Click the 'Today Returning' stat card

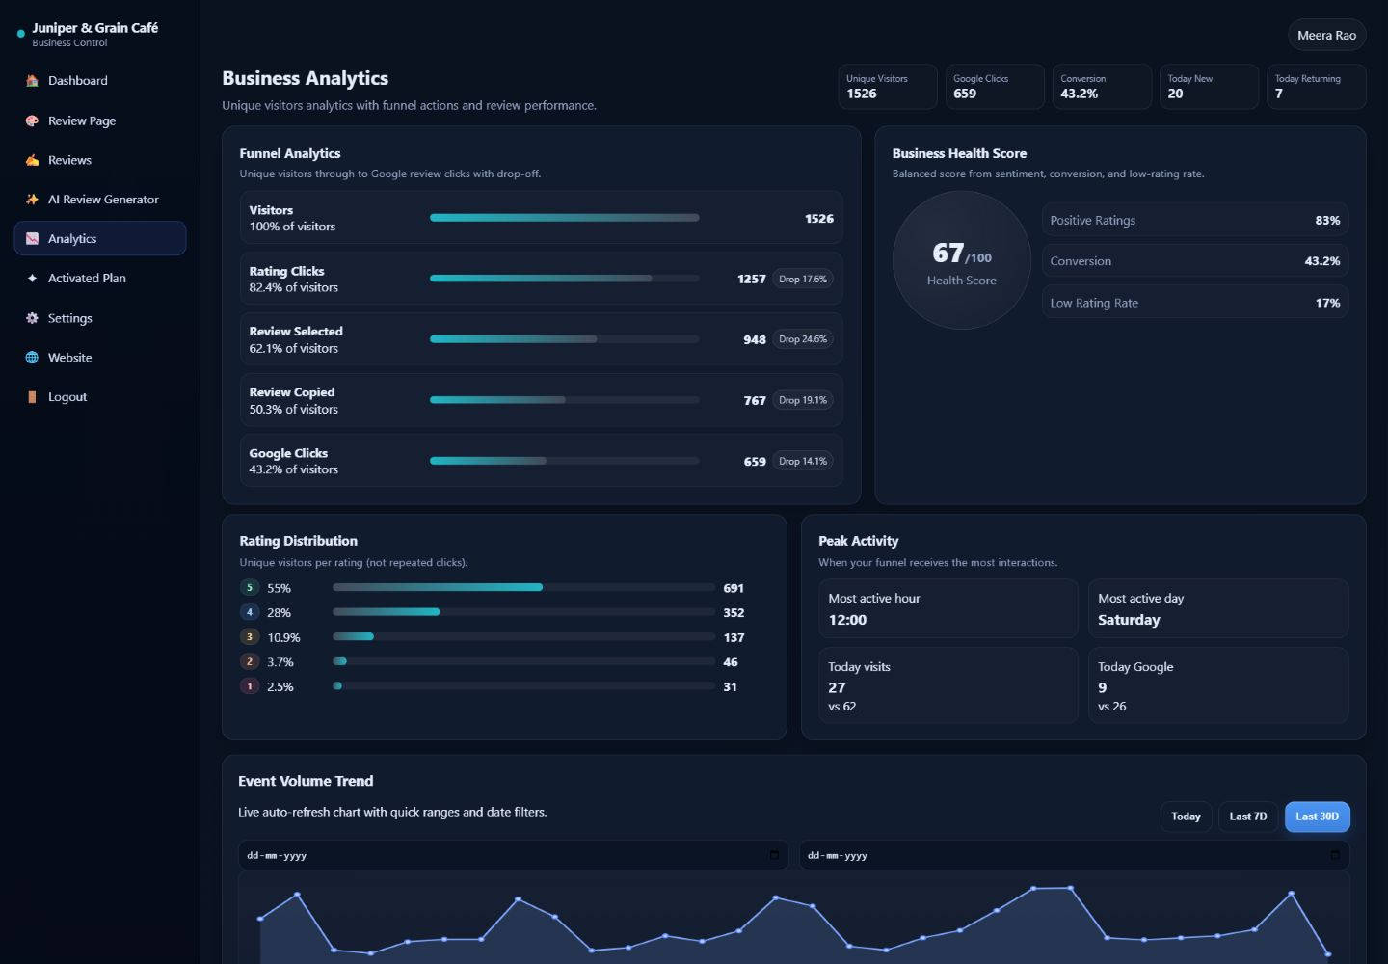1317,87
